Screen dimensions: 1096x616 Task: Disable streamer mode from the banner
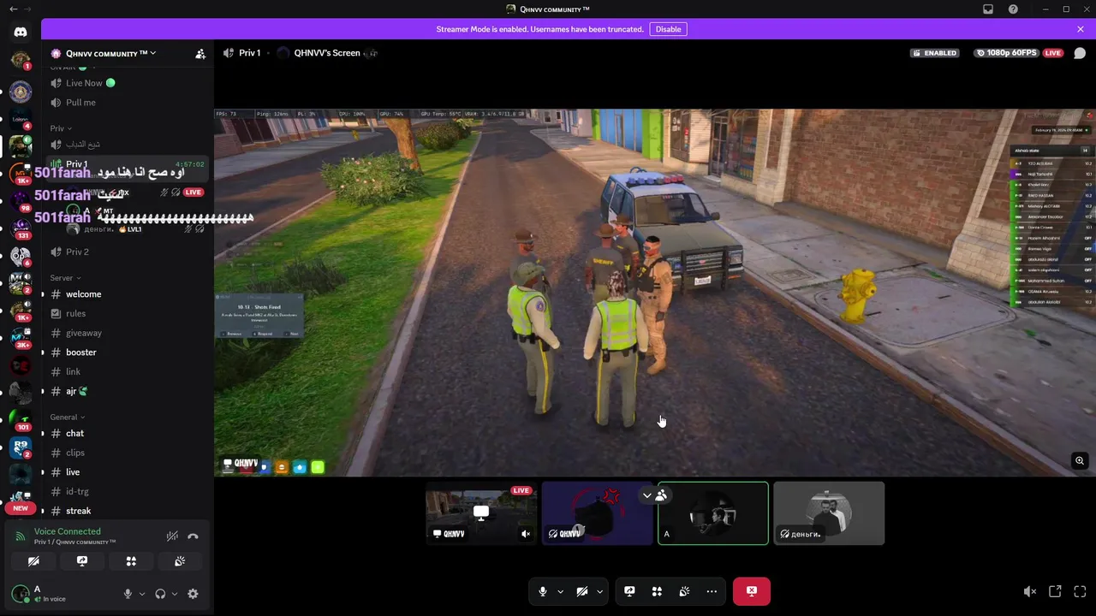coord(668,29)
